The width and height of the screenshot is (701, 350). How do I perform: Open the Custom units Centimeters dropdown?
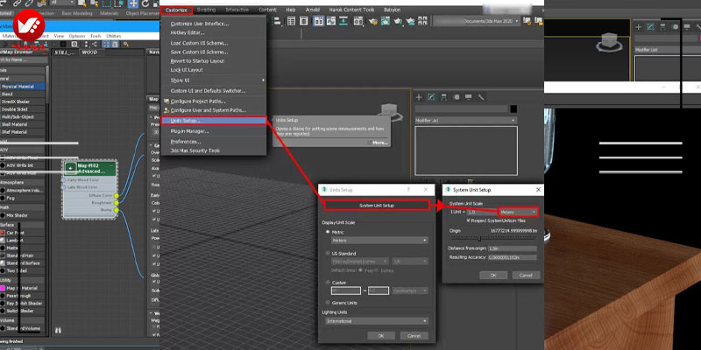coord(410,290)
